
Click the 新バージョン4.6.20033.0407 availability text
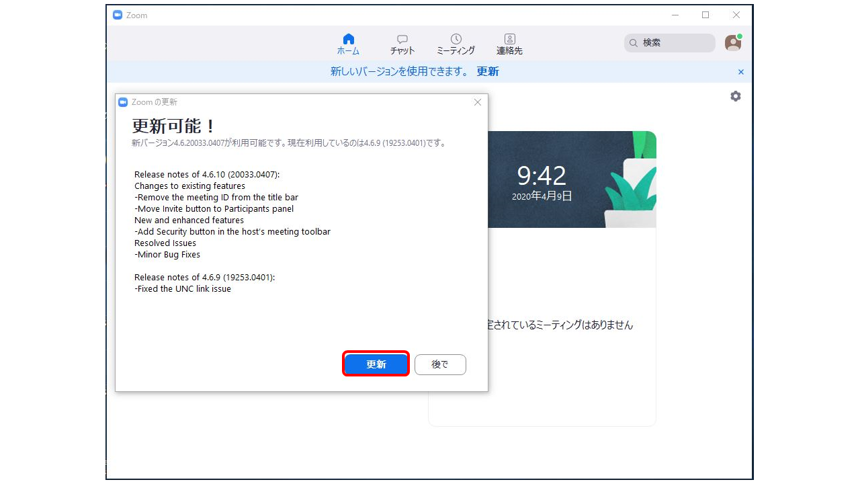[290, 143]
